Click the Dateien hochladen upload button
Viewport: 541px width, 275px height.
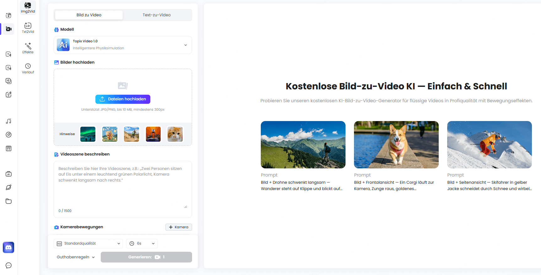click(123, 99)
